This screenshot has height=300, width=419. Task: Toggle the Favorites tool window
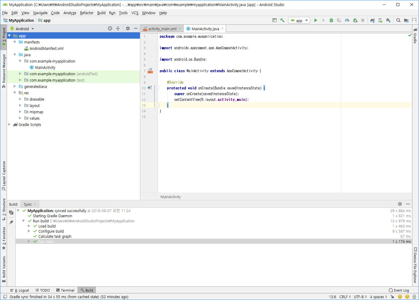[x=4, y=238]
